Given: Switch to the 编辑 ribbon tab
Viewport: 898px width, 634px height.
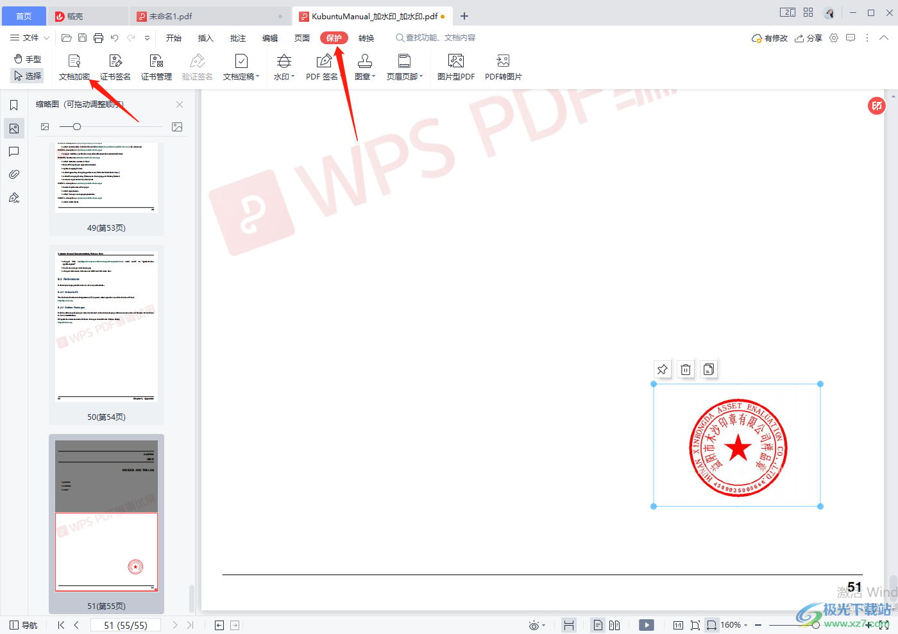Looking at the screenshot, I should pos(270,38).
